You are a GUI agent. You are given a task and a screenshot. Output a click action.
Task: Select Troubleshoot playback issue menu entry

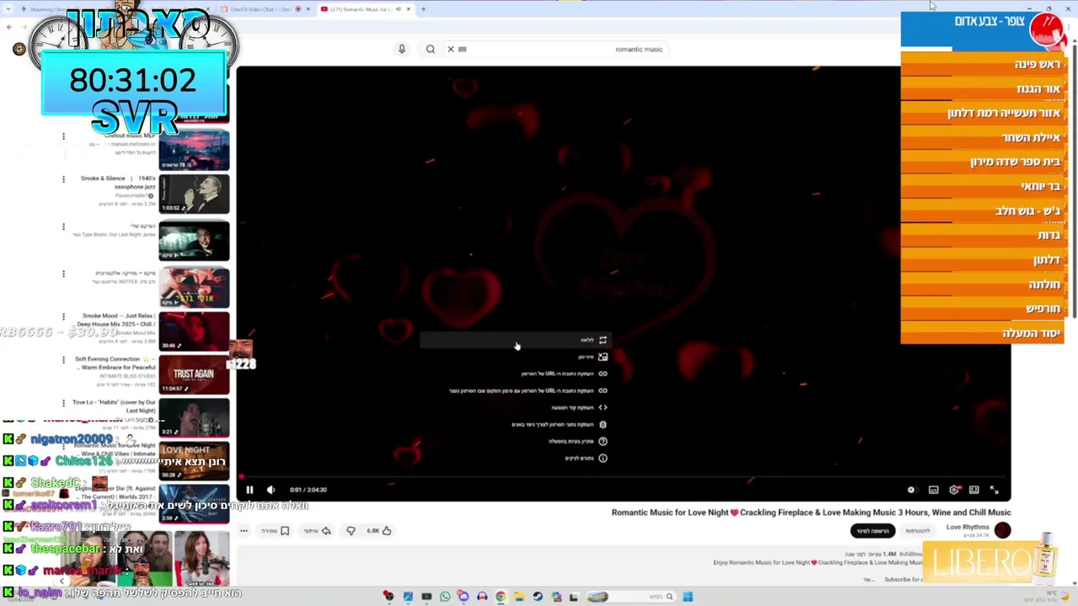(514, 441)
